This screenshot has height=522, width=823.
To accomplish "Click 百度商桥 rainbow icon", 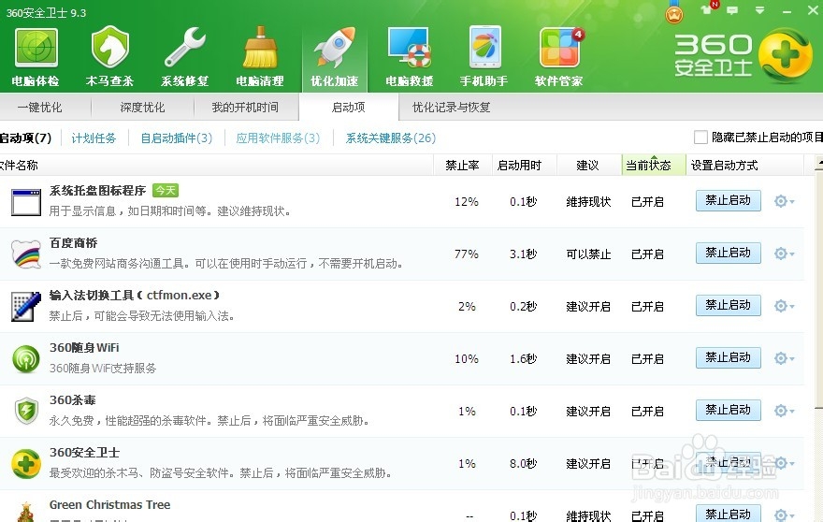I will 26,254.
